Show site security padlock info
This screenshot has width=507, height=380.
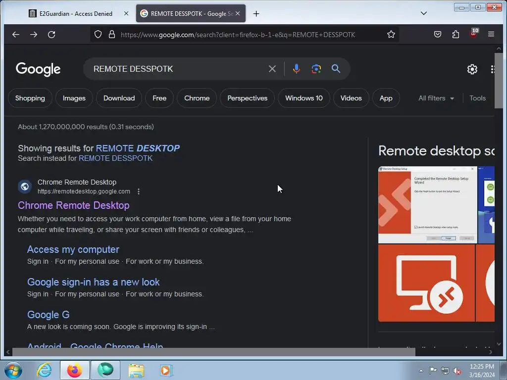tap(112, 34)
